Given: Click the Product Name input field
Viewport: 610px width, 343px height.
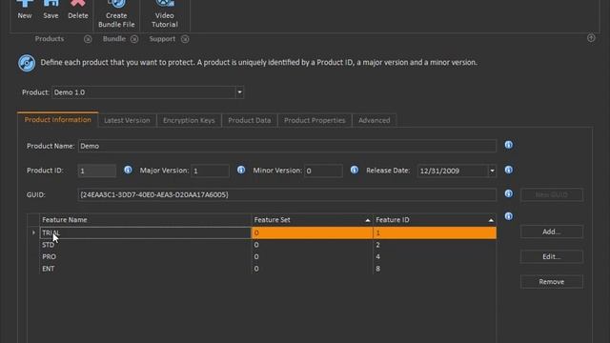Looking at the screenshot, I should 287,146.
